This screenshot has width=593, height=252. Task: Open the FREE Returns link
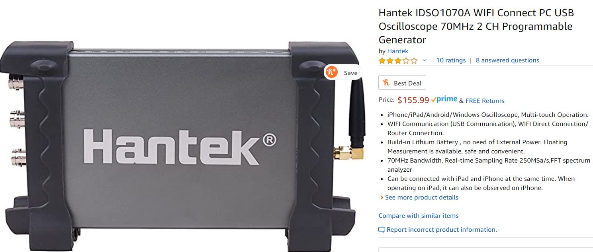point(485,101)
